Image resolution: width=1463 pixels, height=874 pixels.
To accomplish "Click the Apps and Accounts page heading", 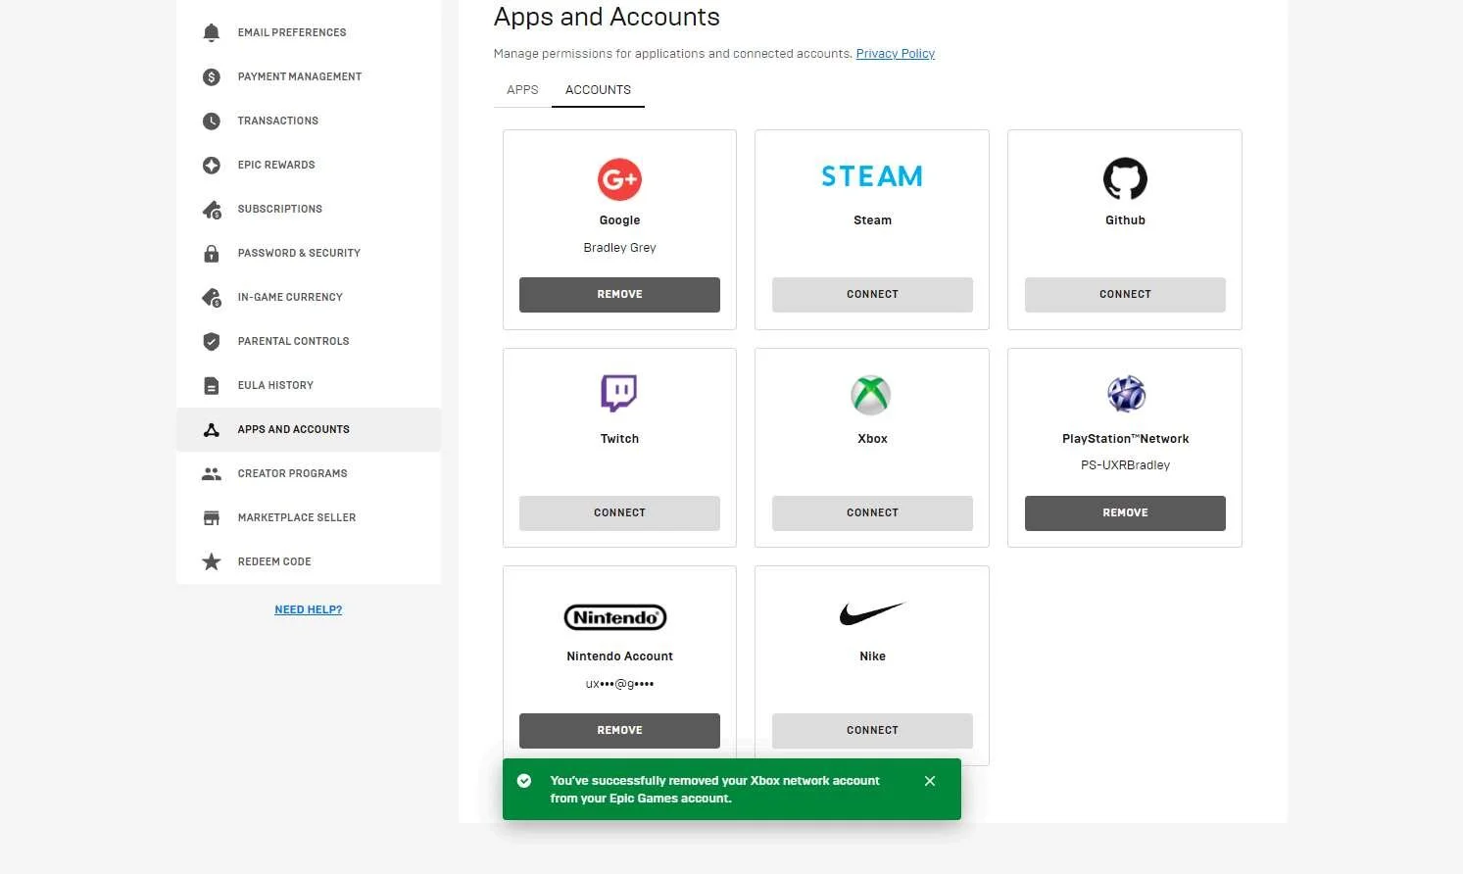I will tap(607, 17).
